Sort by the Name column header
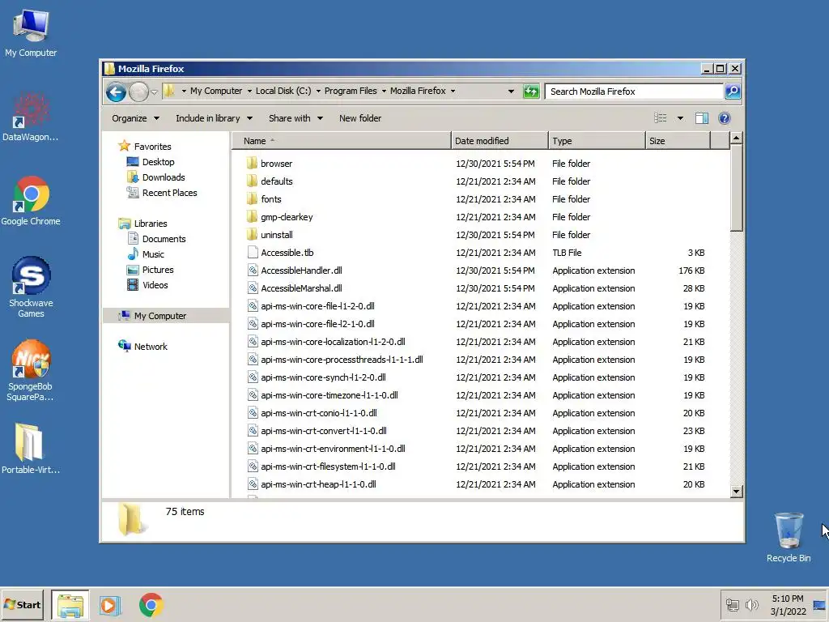829x622 pixels. (x=342, y=141)
